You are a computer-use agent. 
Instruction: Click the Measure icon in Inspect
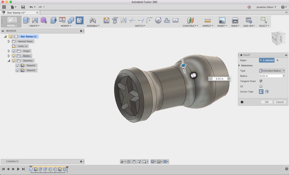click(207, 20)
